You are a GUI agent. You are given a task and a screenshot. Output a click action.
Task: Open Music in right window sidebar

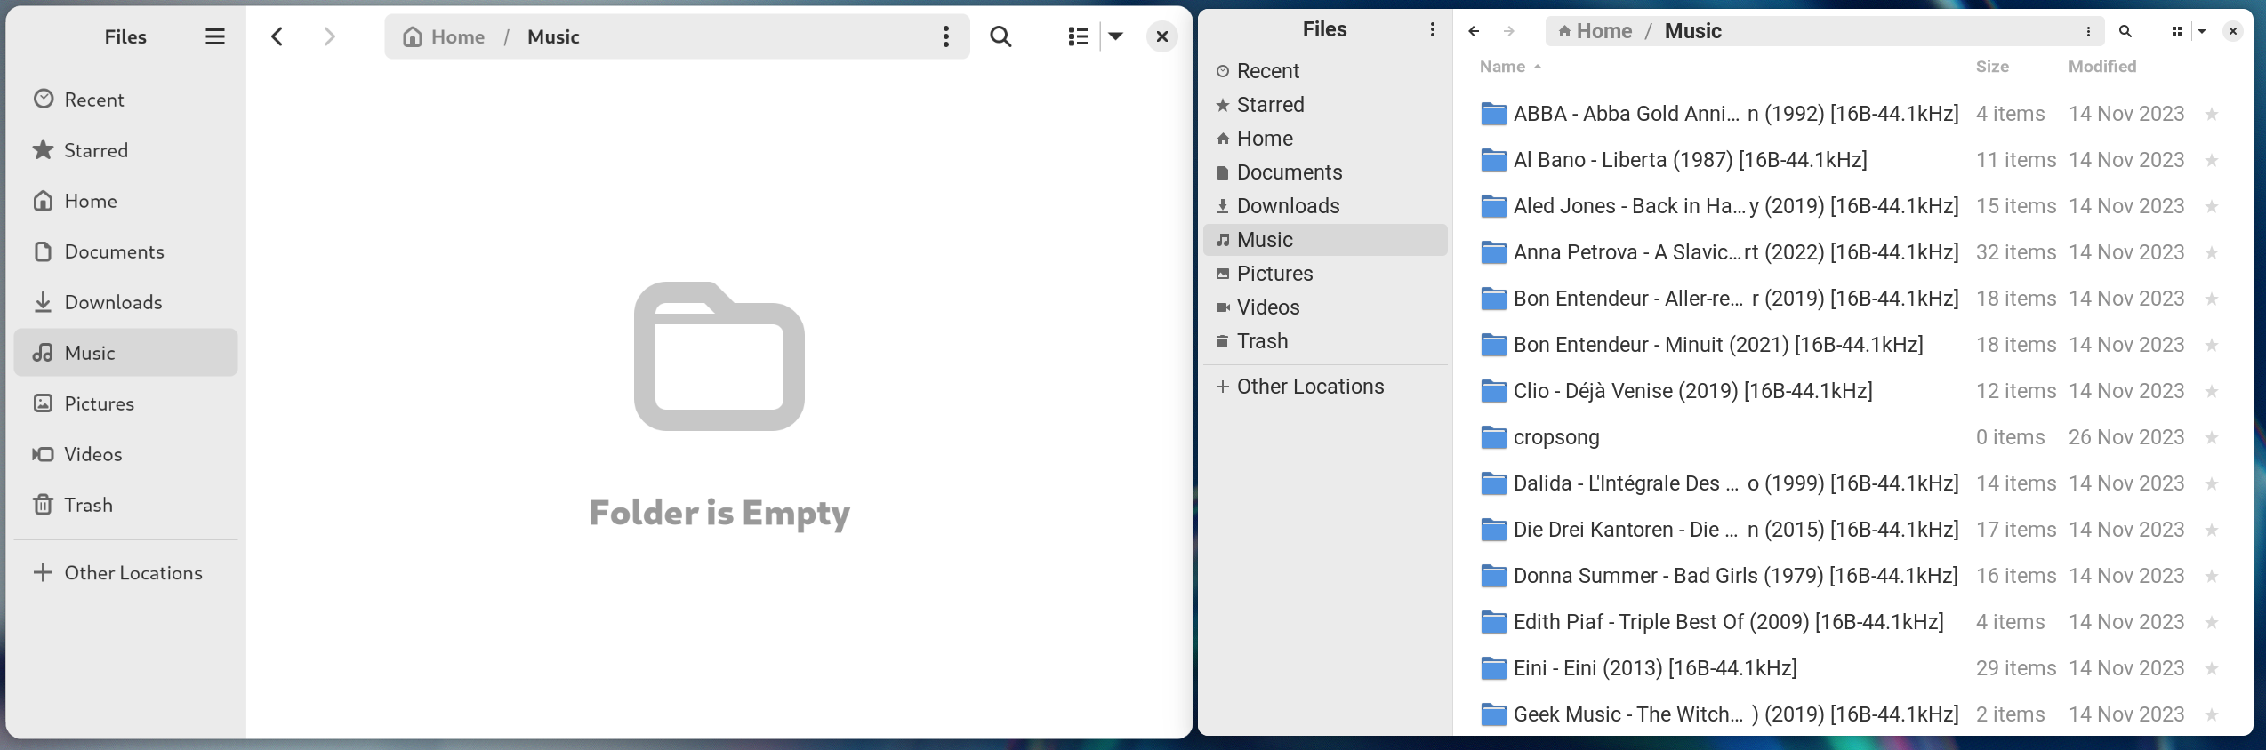click(1325, 240)
